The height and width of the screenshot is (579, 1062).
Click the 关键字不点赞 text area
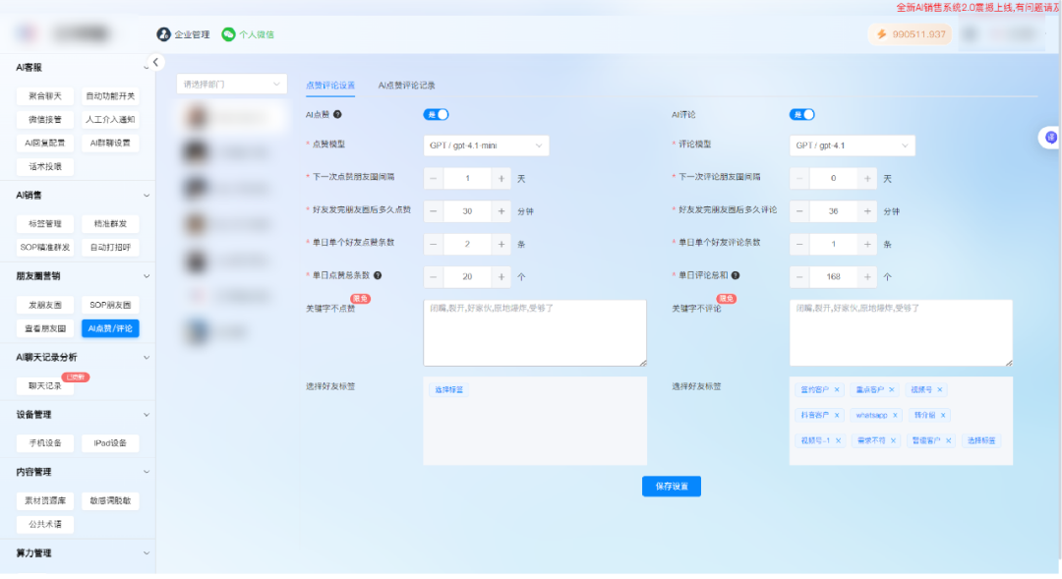pos(535,333)
